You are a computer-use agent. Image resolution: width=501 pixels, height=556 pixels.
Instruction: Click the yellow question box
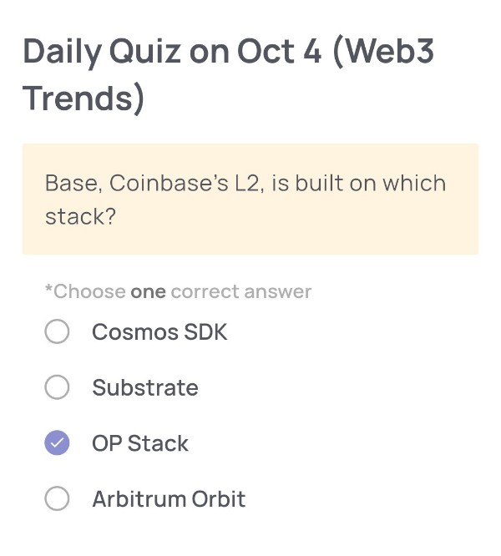(x=250, y=199)
